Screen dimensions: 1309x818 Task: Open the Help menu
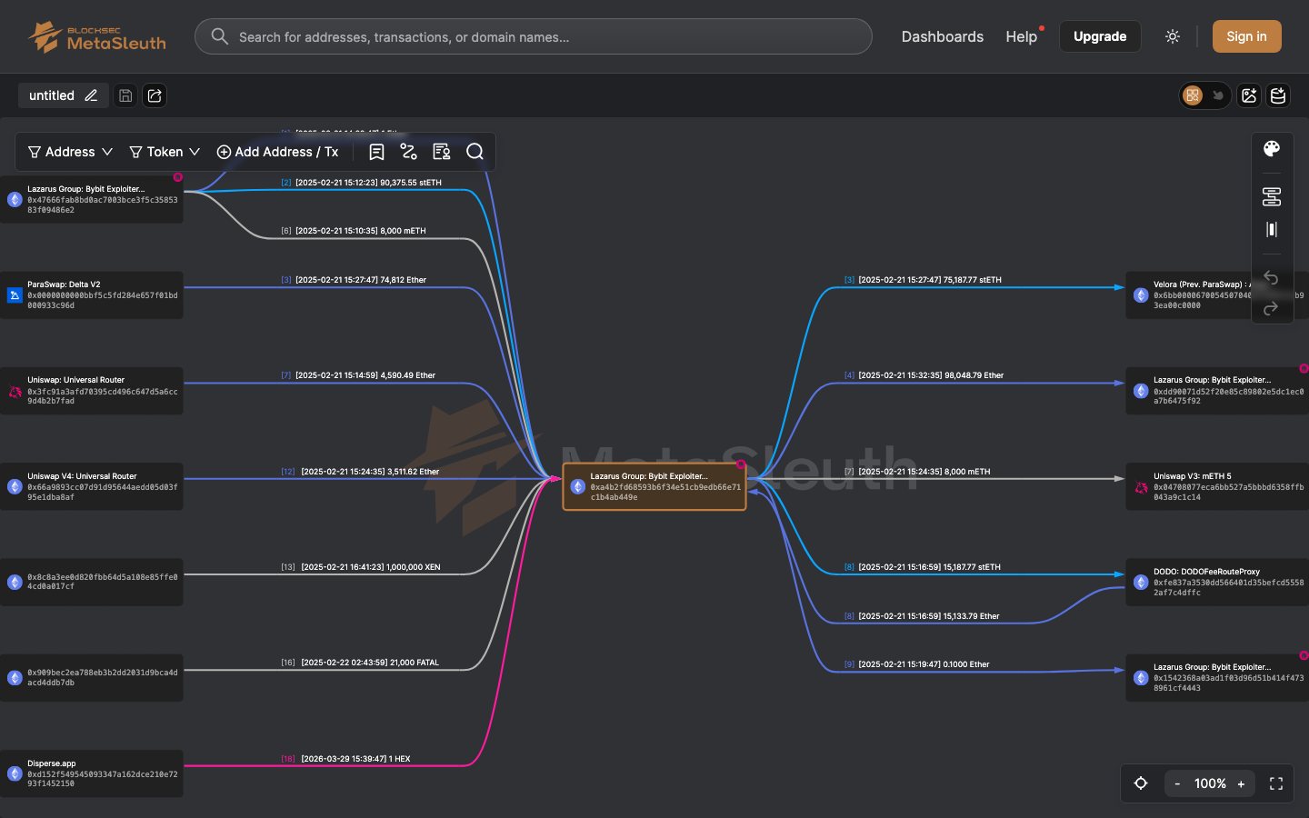1021,36
